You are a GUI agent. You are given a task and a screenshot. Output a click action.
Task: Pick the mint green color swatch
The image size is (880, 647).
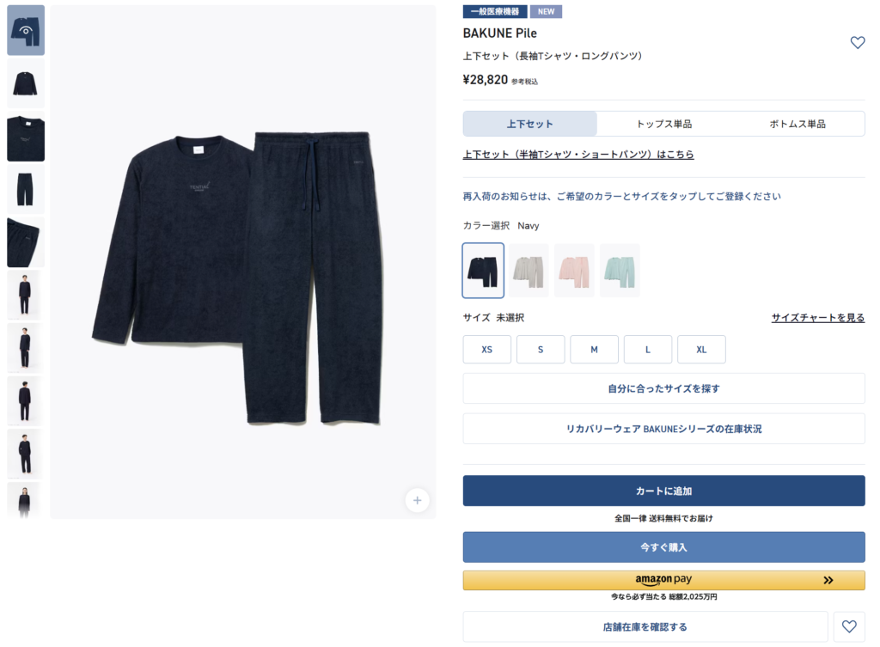coord(620,271)
